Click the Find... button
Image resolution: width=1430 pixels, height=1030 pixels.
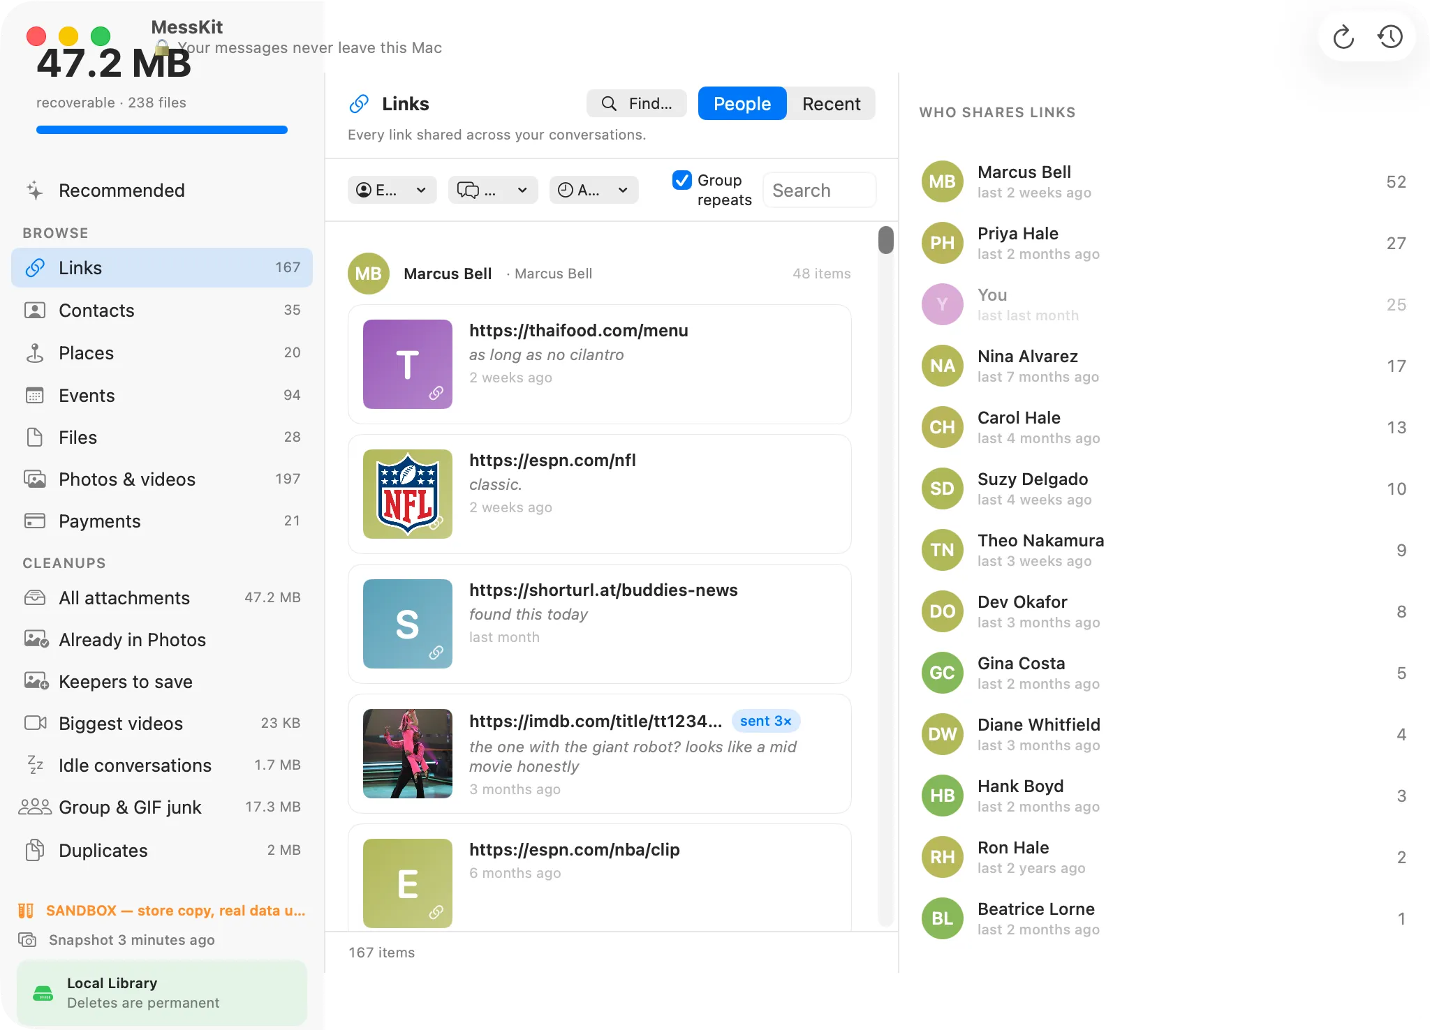(x=637, y=103)
